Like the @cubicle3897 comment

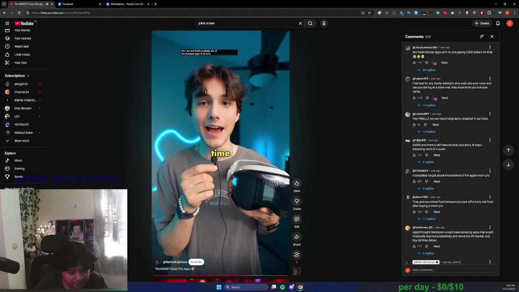[414, 125]
